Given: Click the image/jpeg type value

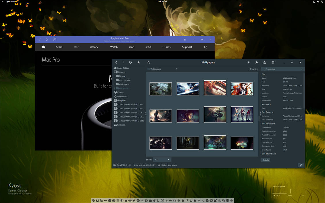Looking at the screenshot, I should pos(287,89).
